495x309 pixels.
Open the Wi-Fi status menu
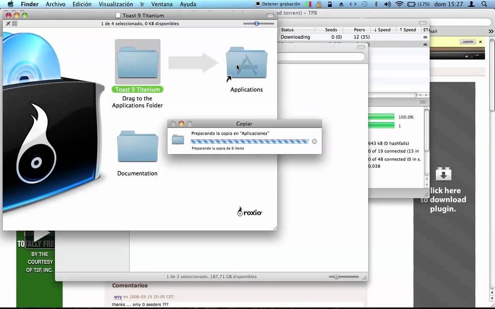coord(399,4)
